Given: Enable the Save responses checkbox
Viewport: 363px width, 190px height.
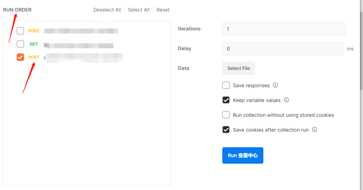Looking at the screenshot, I should point(226,85).
